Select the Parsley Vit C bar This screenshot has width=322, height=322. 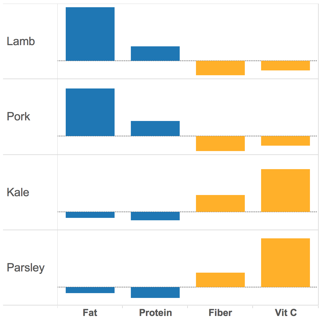pos(285,263)
